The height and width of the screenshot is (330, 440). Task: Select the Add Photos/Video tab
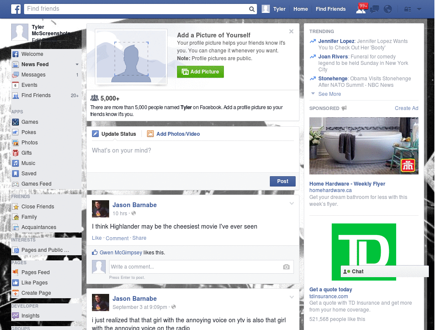click(174, 134)
